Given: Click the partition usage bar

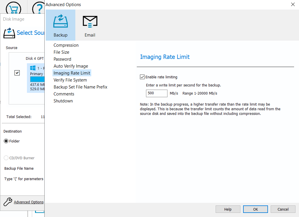Looking at the screenshot, I should 37,79.
